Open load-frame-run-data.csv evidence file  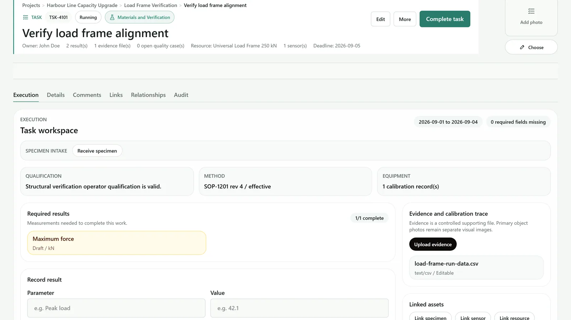click(476, 268)
